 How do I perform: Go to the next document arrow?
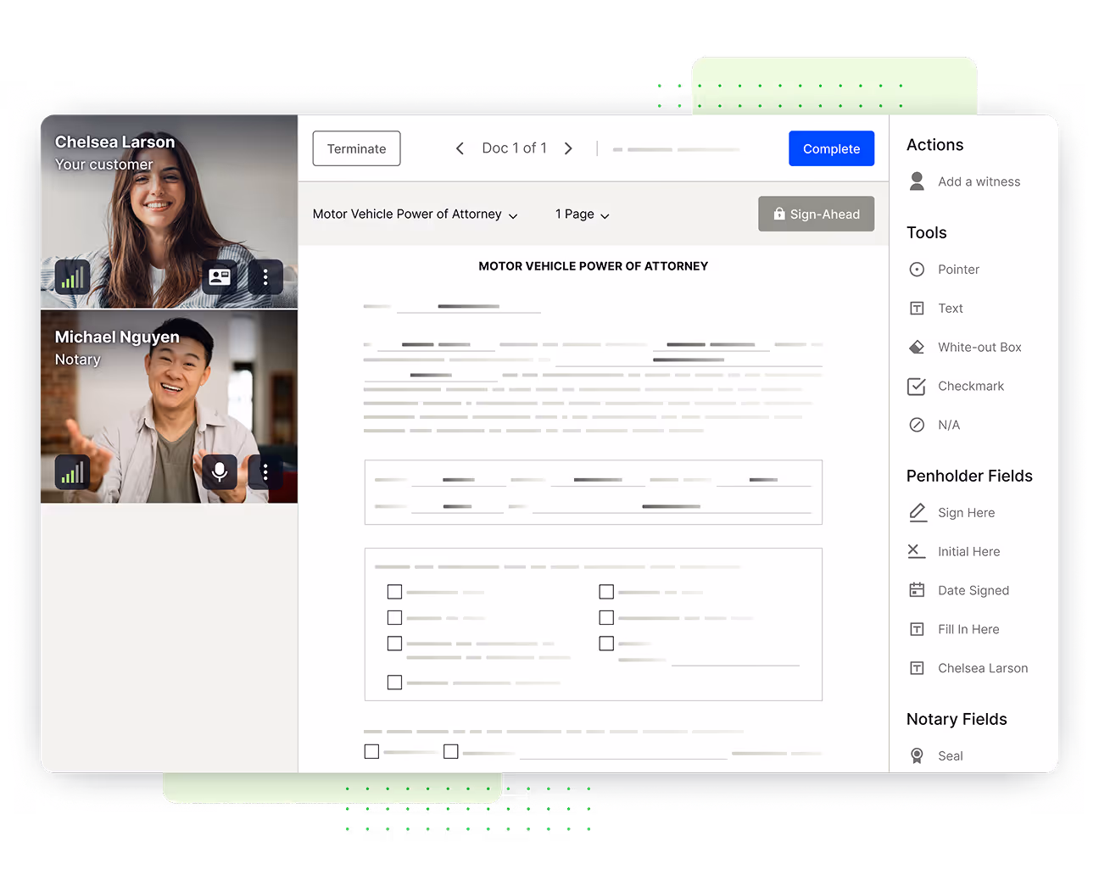(568, 148)
